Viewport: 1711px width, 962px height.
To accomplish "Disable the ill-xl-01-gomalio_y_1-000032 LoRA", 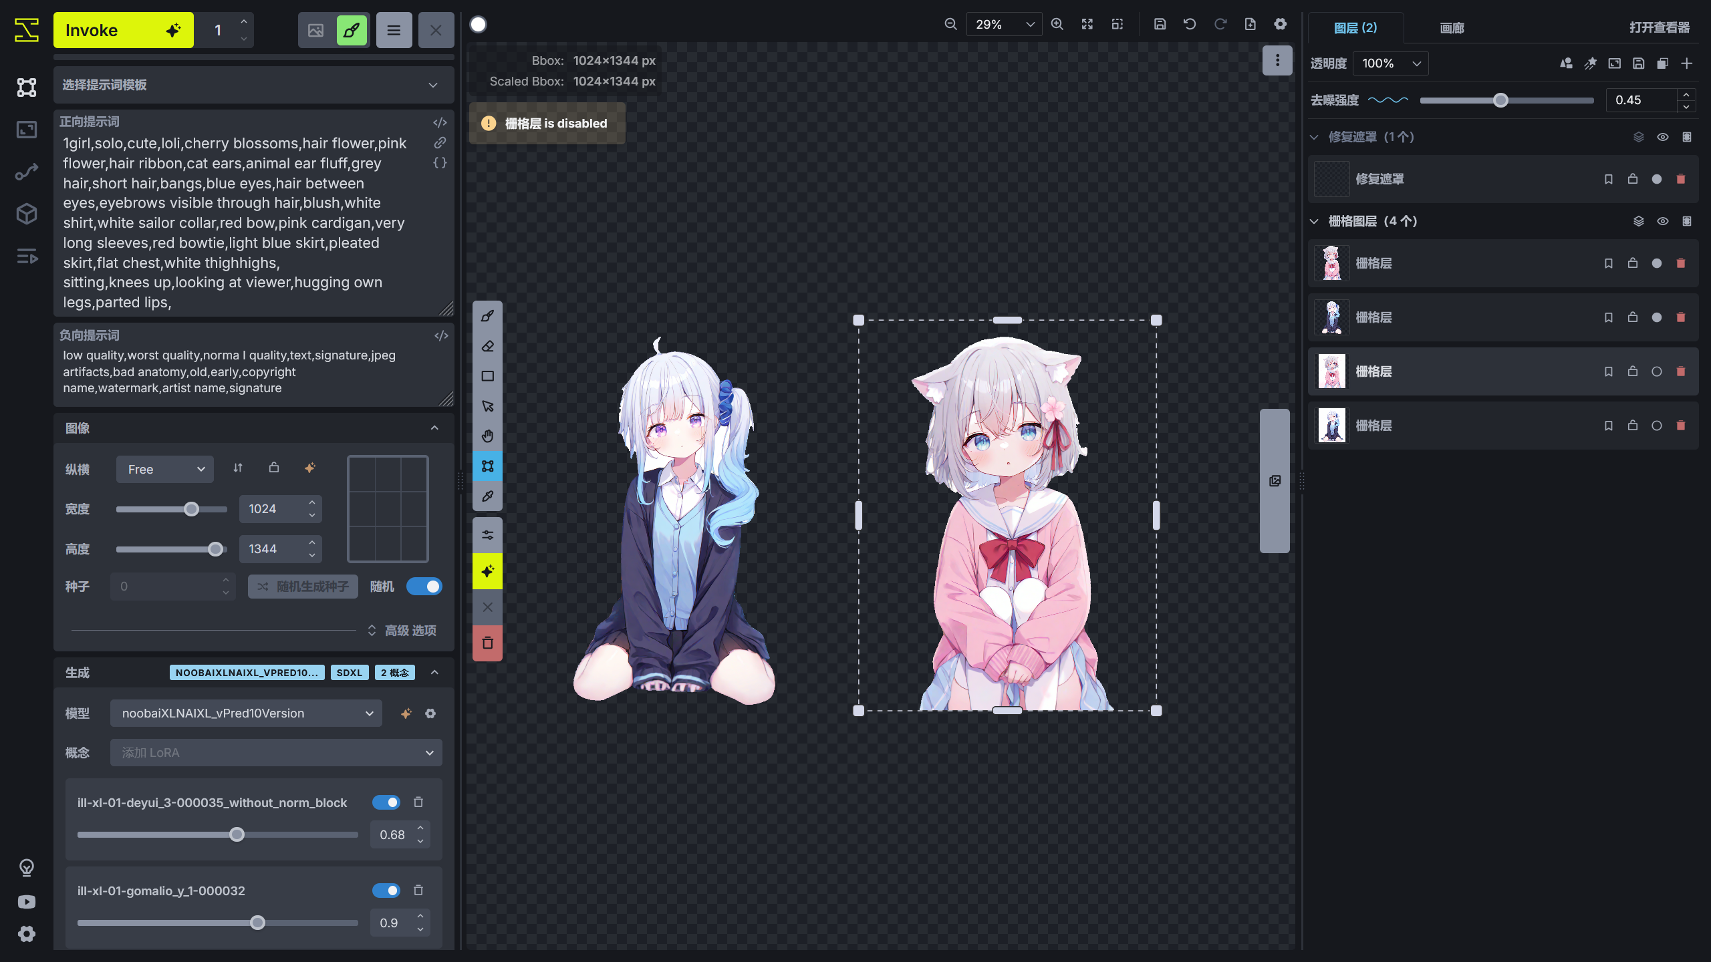I will (386, 891).
